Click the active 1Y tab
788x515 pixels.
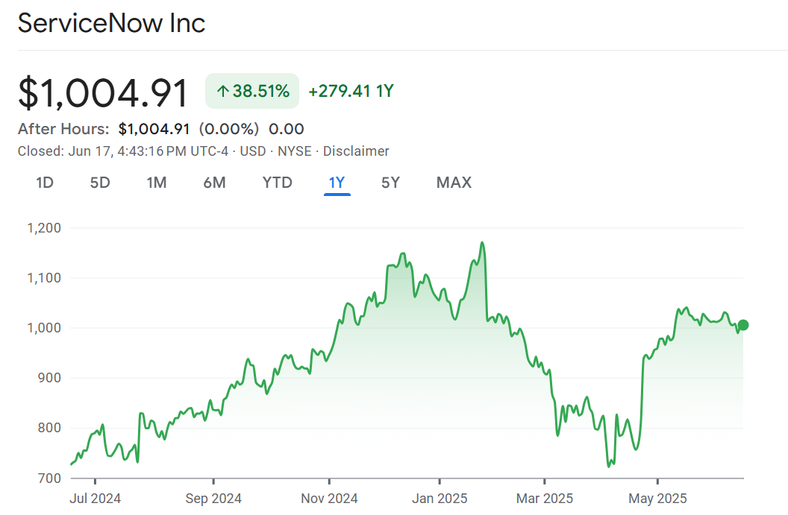pyautogui.click(x=337, y=183)
